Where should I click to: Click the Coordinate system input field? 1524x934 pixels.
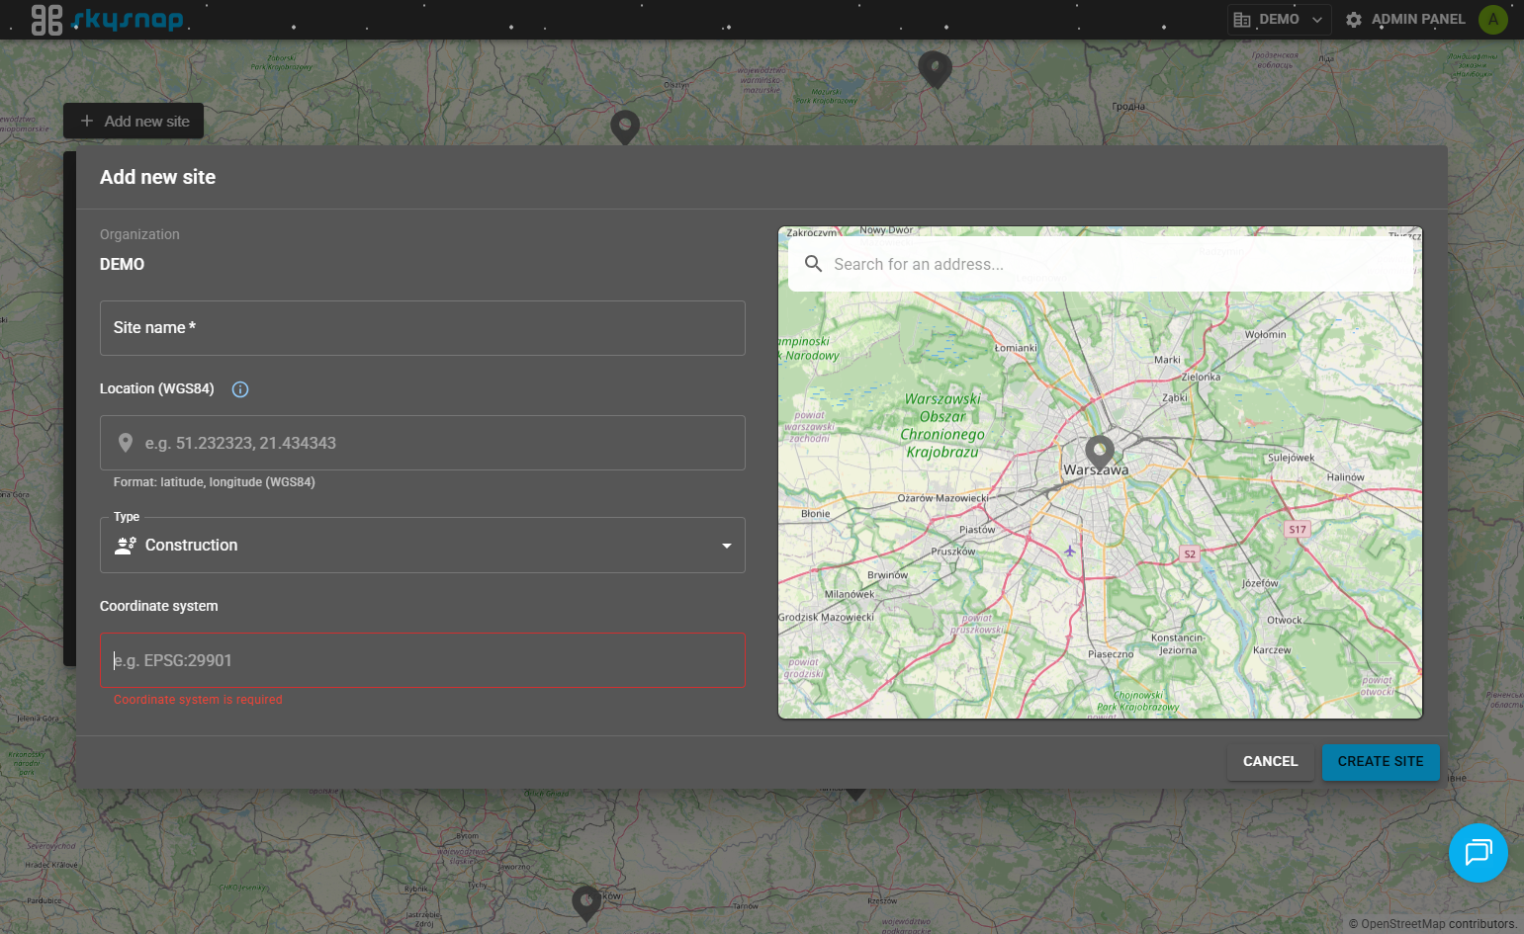pyautogui.click(x=422, y=660)
